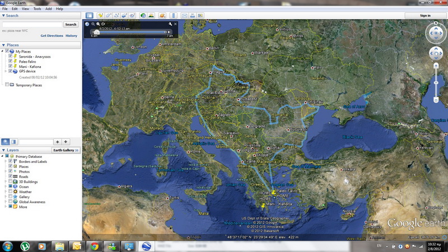The height and width of the screenshot is (252, 448).
Task: Click the Earth Gallery button
Action: point(66,150)
